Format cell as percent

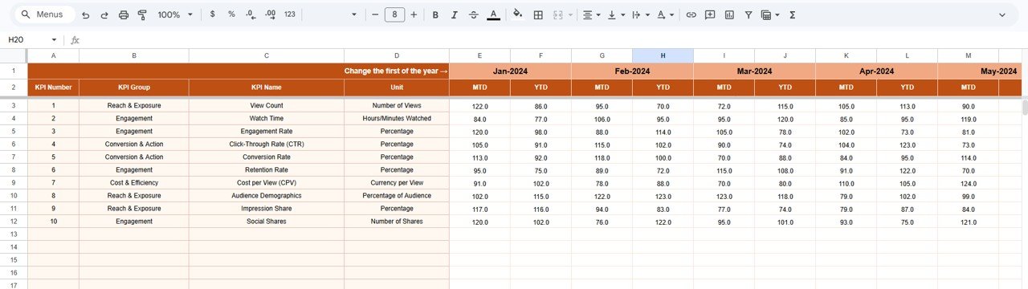click(231, 14)
